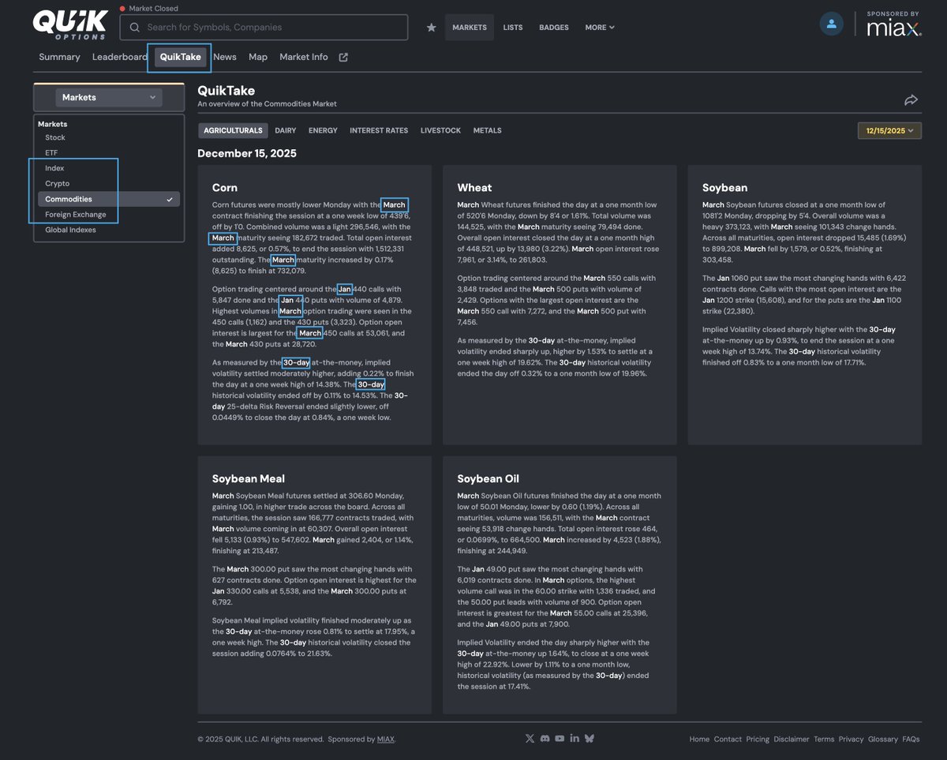Screen dimensions: 947x760
Task: Open the LISTS nav item
Action: 513,28
